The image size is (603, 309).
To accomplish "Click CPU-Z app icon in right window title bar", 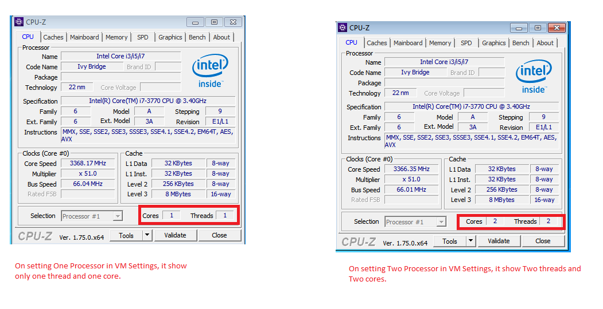I will coord(343,27).
